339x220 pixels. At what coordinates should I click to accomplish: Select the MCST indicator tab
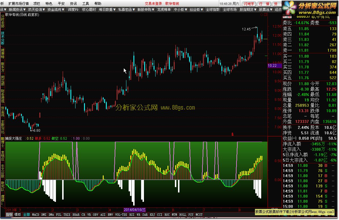[199, 215]
